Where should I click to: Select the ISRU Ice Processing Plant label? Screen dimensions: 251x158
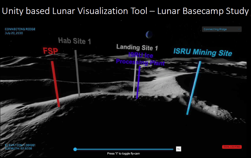(140, 59)
